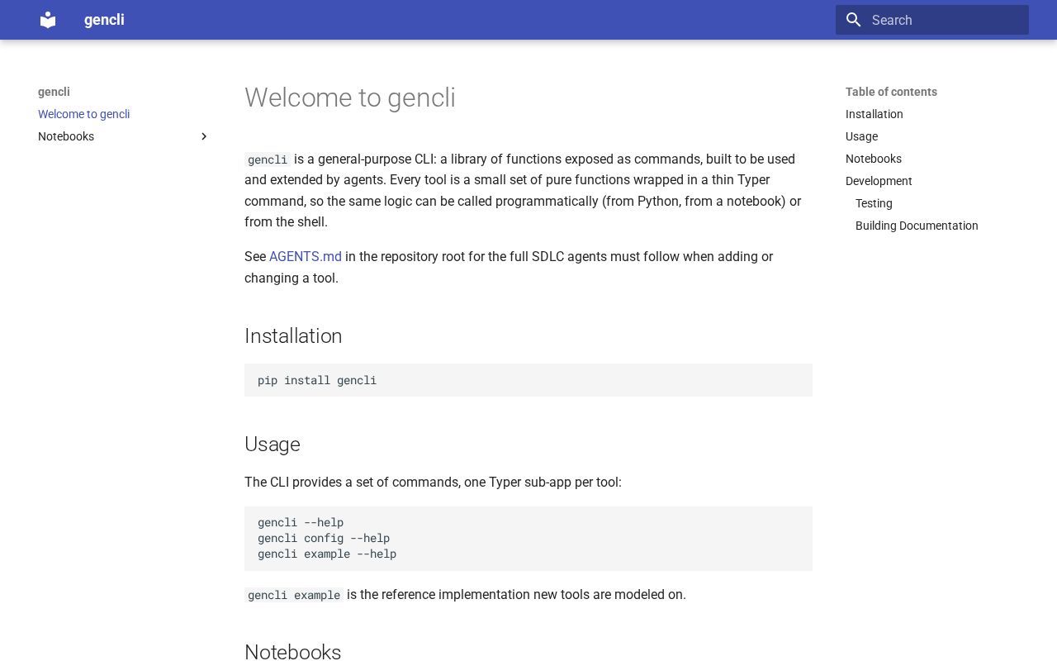Screen dimensions: 1057x661
Task: Click the 'pip install gencli' code block
Action: click(x=528, y=380)
